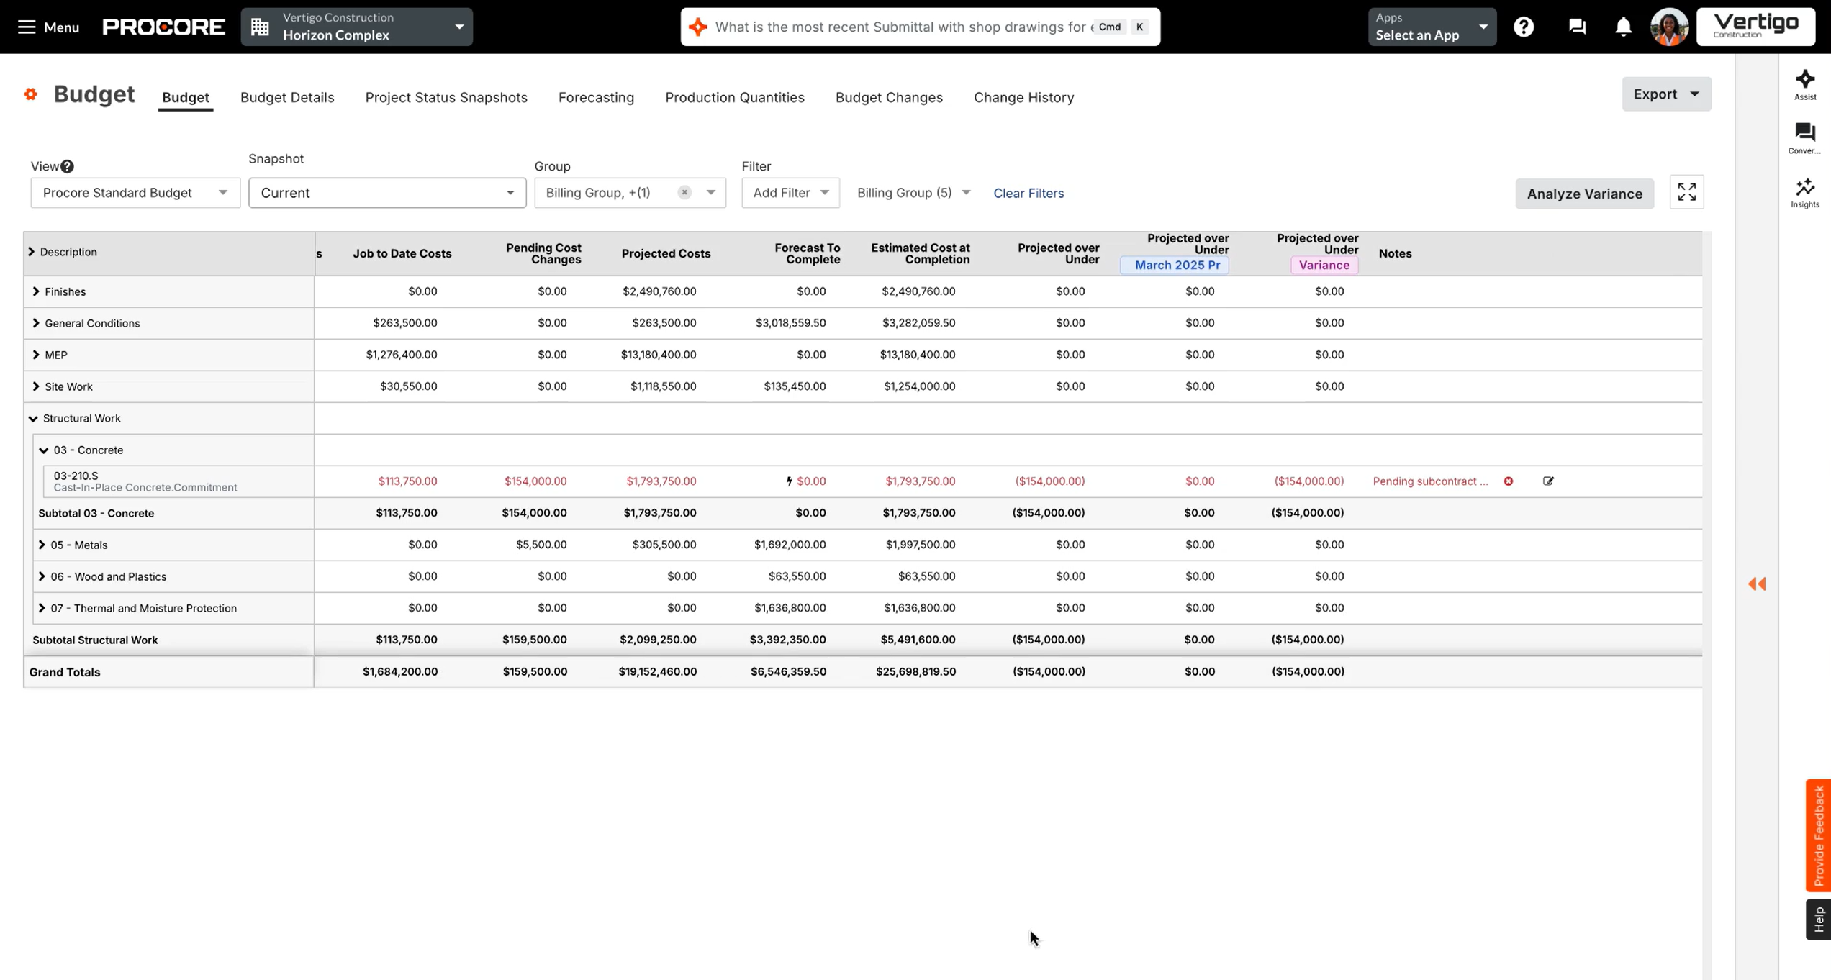Expand the 05 - Metals row
This screenshot has width=1831, height=980.
tap(41, 545)
